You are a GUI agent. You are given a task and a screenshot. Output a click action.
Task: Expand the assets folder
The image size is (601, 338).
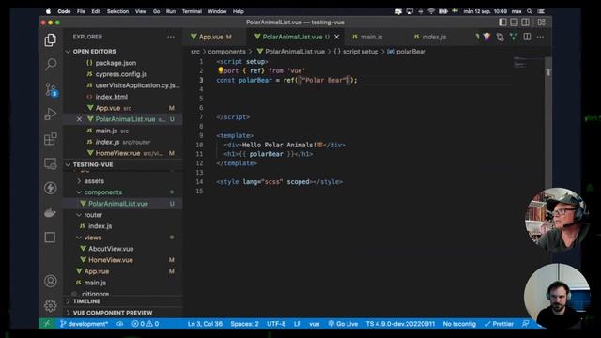tap(94, 181)
